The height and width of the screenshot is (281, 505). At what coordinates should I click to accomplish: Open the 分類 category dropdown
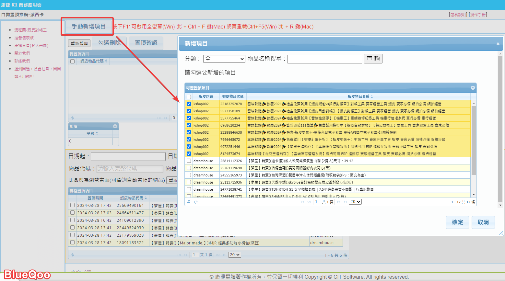click(224, 59)
